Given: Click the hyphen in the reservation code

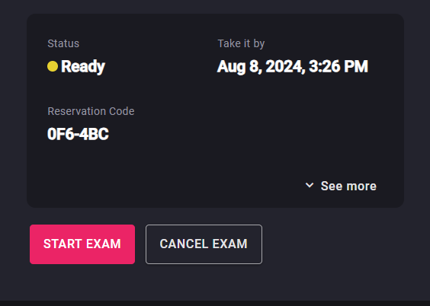Looking at the screenshot, I should coord(77,135).
